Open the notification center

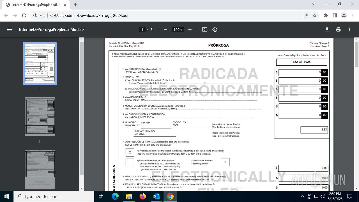[x=350, y=196]
